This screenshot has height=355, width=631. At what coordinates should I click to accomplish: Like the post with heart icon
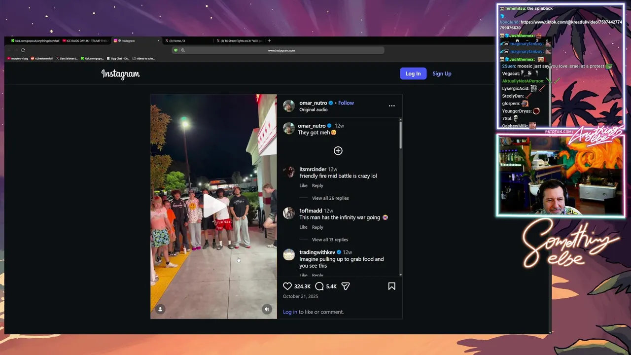287,286
